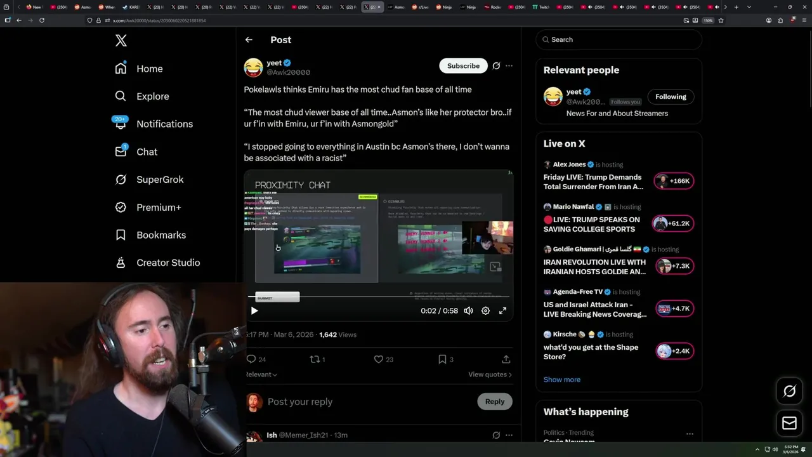The image size is (812, 457).
Task: Reload the browser page
Action: click(x=42, y=20)
